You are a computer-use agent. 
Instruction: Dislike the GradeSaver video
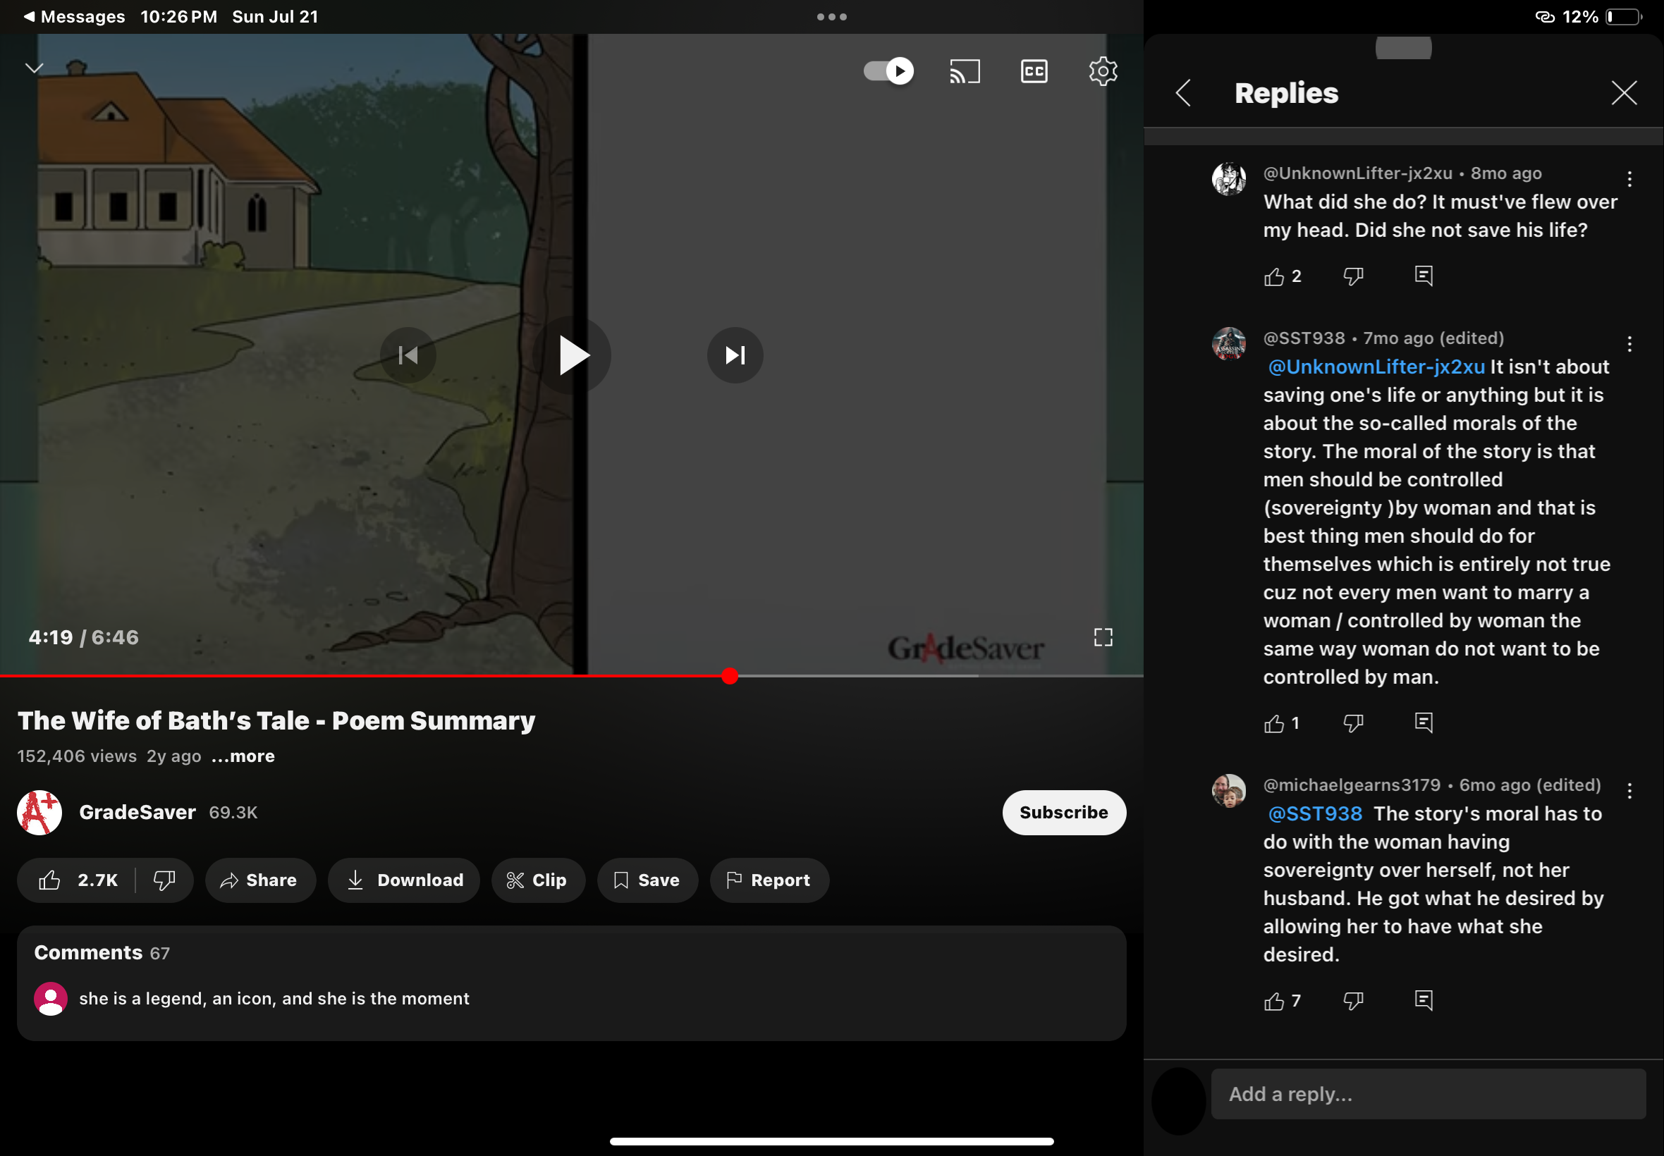point(164,880)
